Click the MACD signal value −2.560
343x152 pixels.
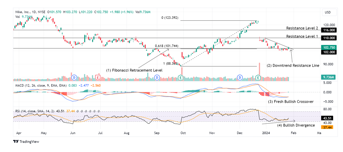(x=95, y=85)
